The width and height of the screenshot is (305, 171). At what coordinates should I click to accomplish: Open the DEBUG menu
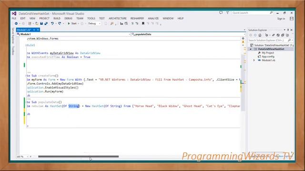(x=68, y=19)
